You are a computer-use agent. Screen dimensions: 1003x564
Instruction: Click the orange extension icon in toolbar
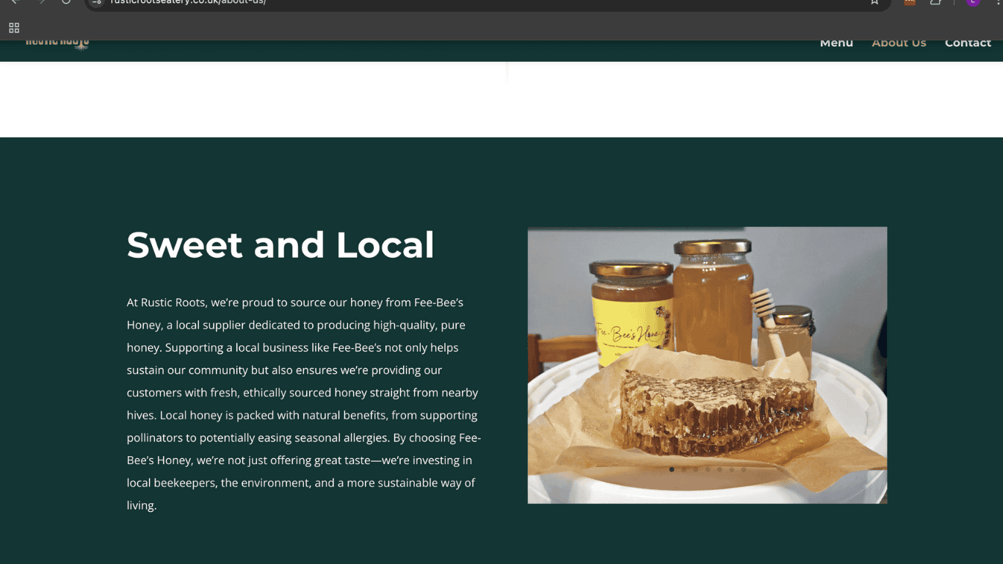(910, 2)
